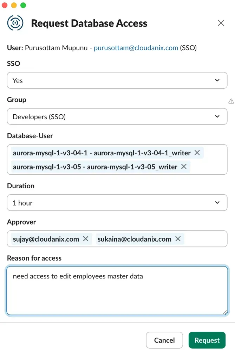Click the Cloudanix app logo icon
The width and height of the screenshot is (235, 350).
coord(15,23)
